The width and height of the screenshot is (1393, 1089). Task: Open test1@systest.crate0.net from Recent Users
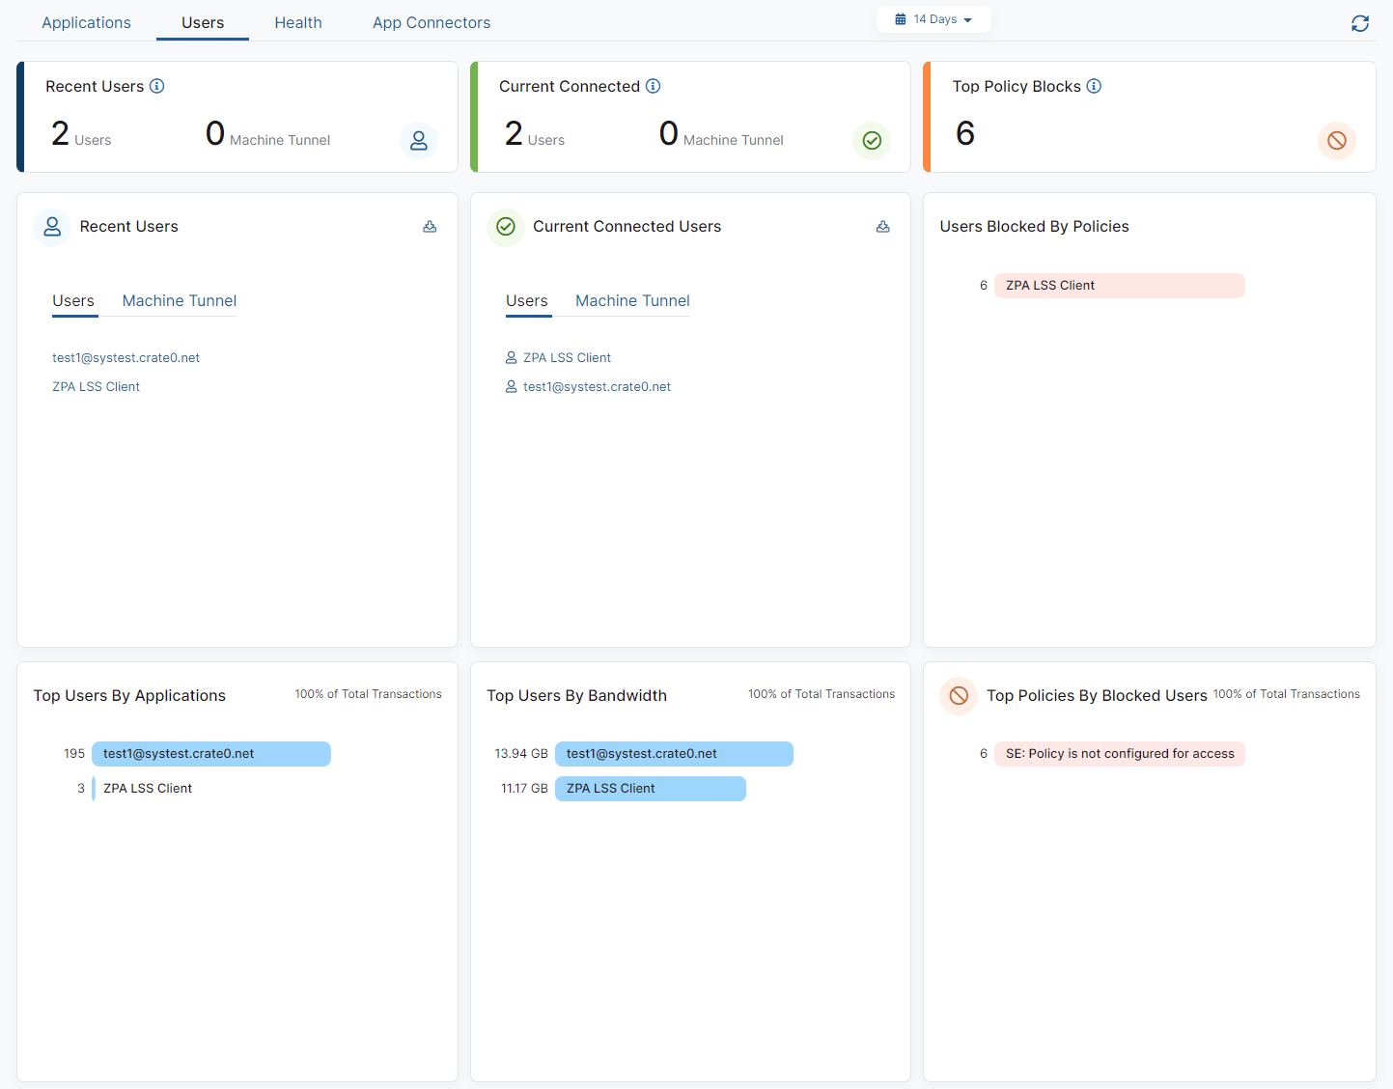pos(125,357)
